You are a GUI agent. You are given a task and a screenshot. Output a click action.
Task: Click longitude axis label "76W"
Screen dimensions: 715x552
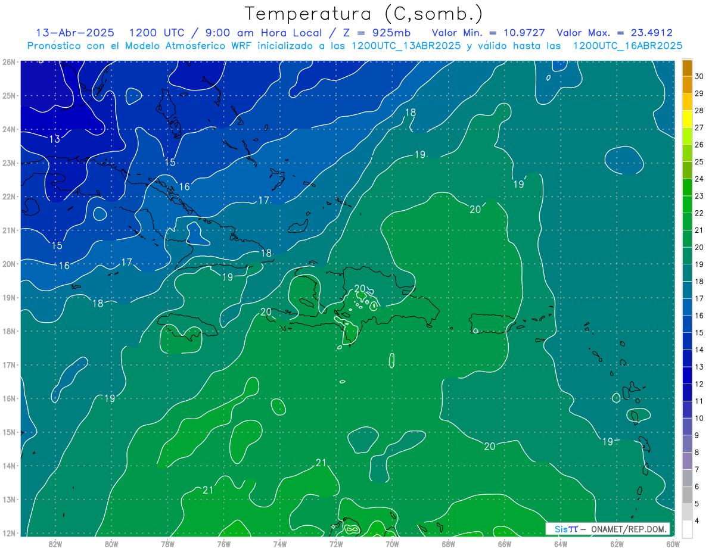click(x=223, y=544)
